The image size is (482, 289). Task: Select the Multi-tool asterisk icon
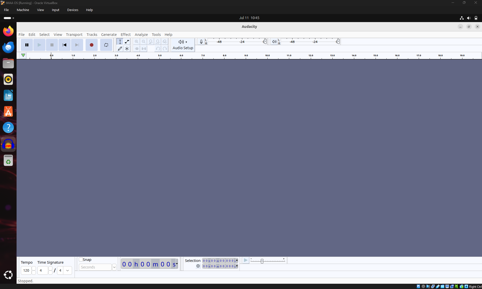pyautogui.click(x=127, y=49)
